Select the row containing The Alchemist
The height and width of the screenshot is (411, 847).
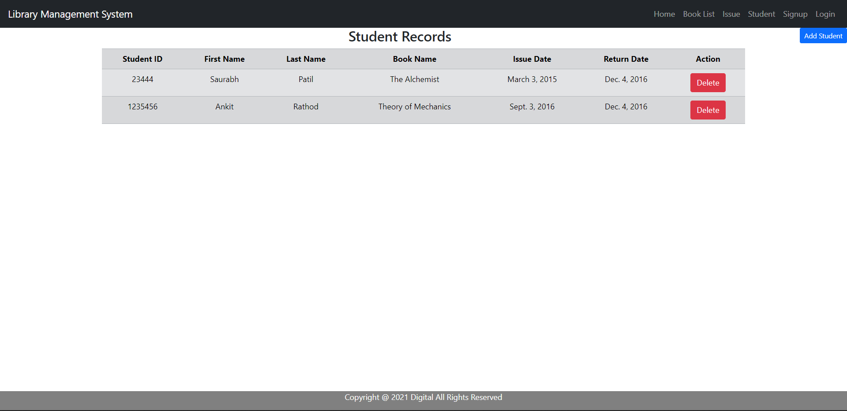coord(414,79)
